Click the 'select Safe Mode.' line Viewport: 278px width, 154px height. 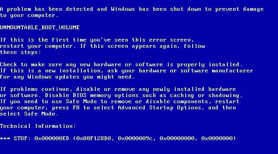pos(29,114)
